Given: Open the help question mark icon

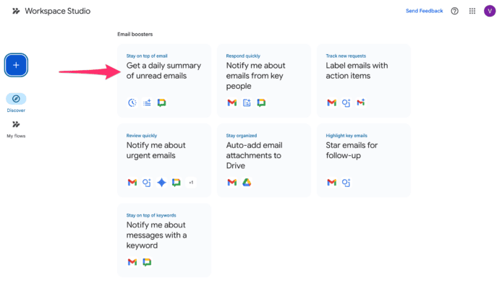Looking at the screenshot, I should pyautogui.click(x=454, y=11).
